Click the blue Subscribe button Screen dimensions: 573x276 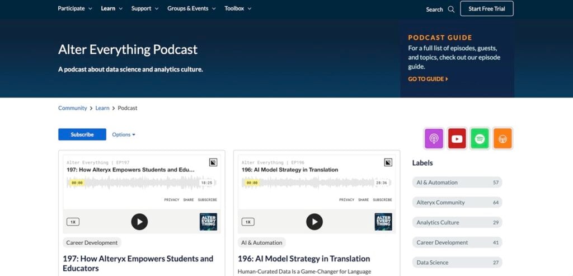pyautogui.click(x=82, y=134)
